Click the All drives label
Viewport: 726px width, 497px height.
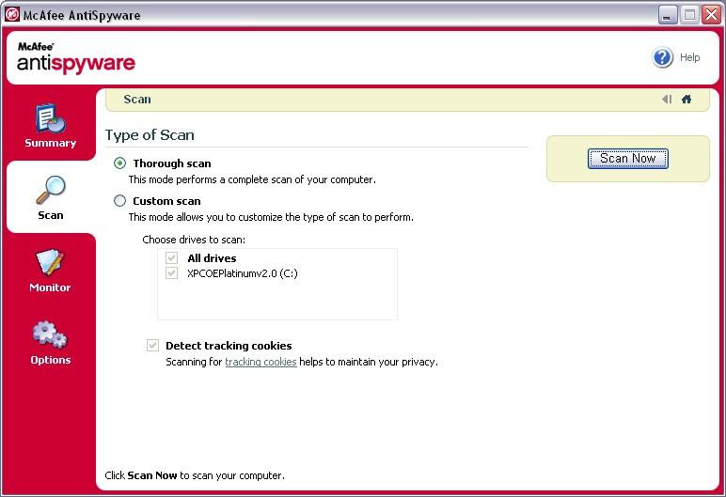point(212,258)
